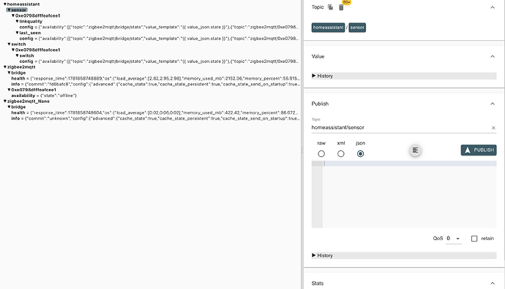Select the json format radio button
Viewport: 505px width, 289px height.
click(x=360, y=154)
